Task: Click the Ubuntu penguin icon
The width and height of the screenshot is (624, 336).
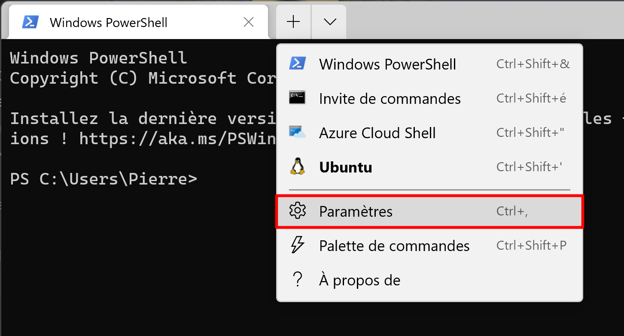Action: click(298, 166)
